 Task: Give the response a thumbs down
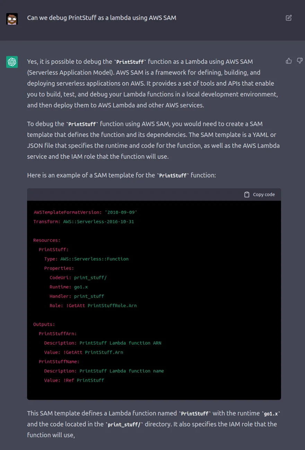[x=299, y=61]
